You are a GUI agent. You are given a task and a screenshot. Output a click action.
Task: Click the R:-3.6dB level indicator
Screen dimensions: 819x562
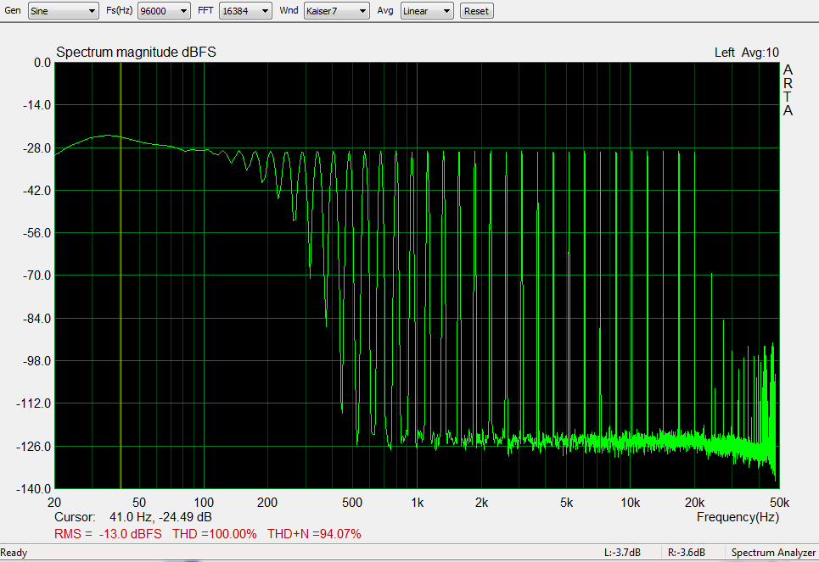(x=687, y=553)
